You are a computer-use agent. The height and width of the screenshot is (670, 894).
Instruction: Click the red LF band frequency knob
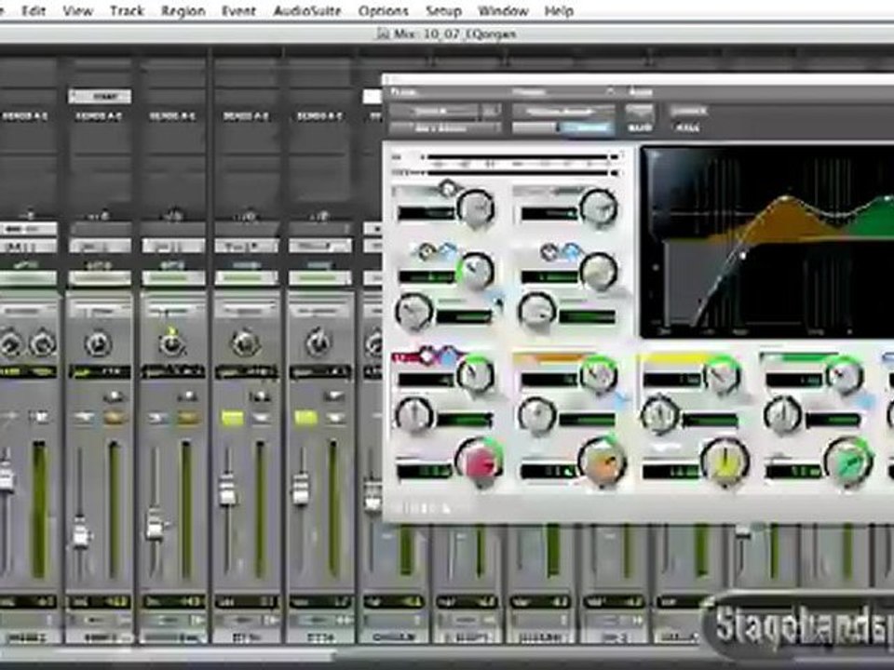(476, 375)
